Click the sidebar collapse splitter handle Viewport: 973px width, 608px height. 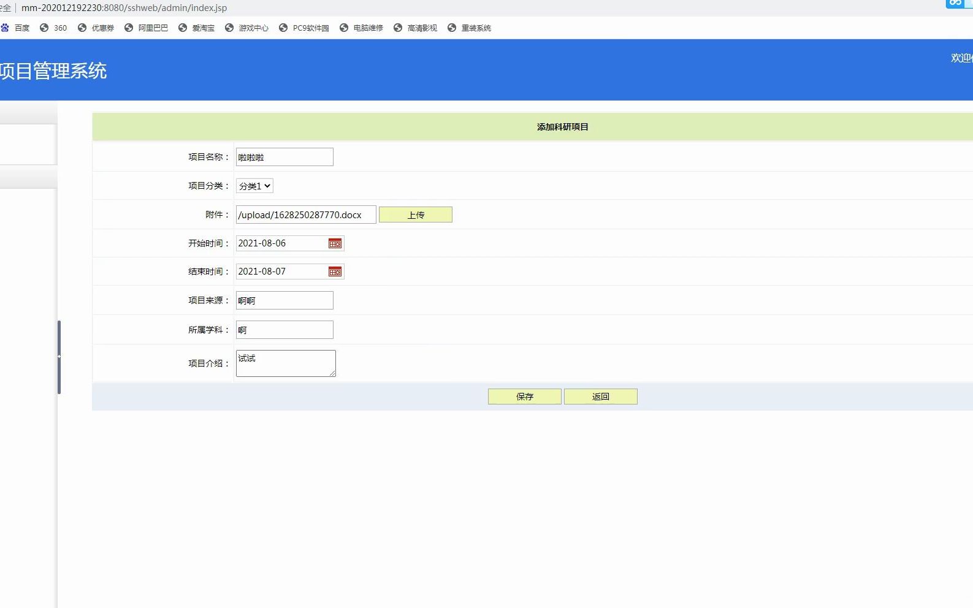tap(59, 357)
